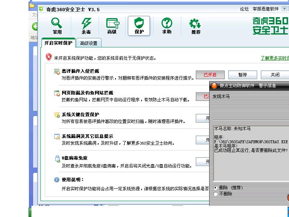Click the 恶评插件入侵拦截 heading
This screenshot has width=289, height=217.
(80, 71)
